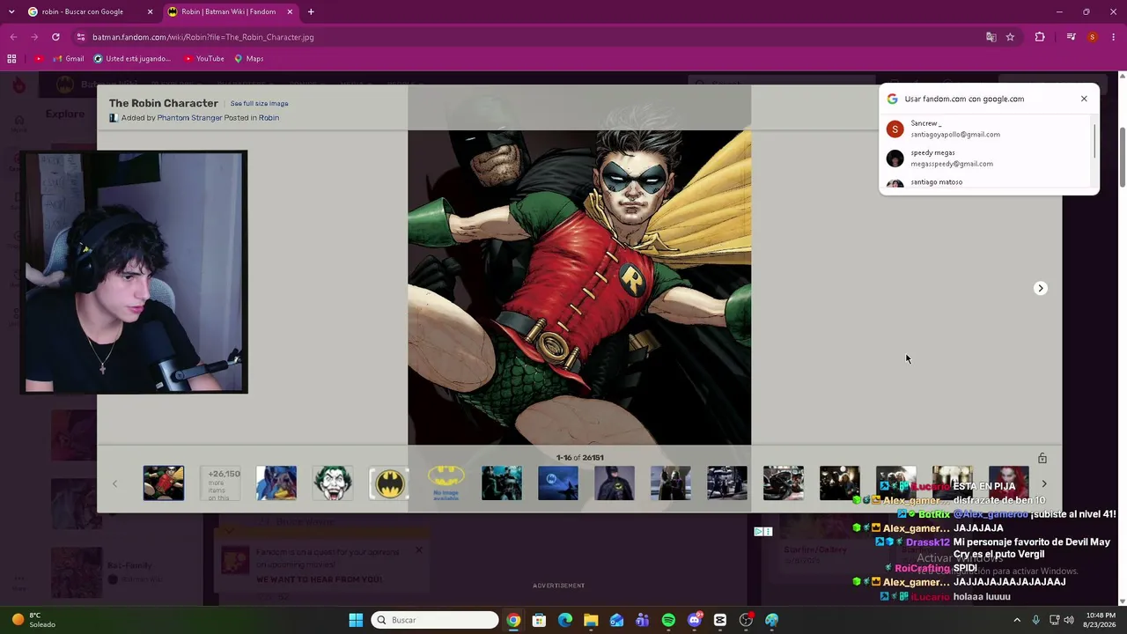1127x634 pixels.
Task: Translate this page with the translate icon
Action: tap(991, 37)
